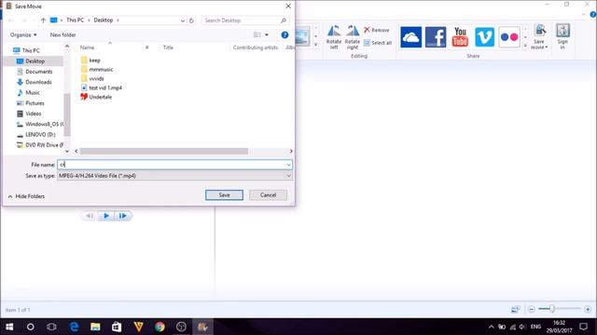597x335 pixels.
Task: Click the Save button
Action: (x=224, y=194)
